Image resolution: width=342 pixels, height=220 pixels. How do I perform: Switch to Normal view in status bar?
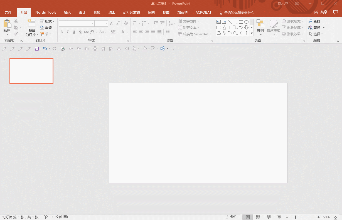pyautogui.click(x=248, y=217)
